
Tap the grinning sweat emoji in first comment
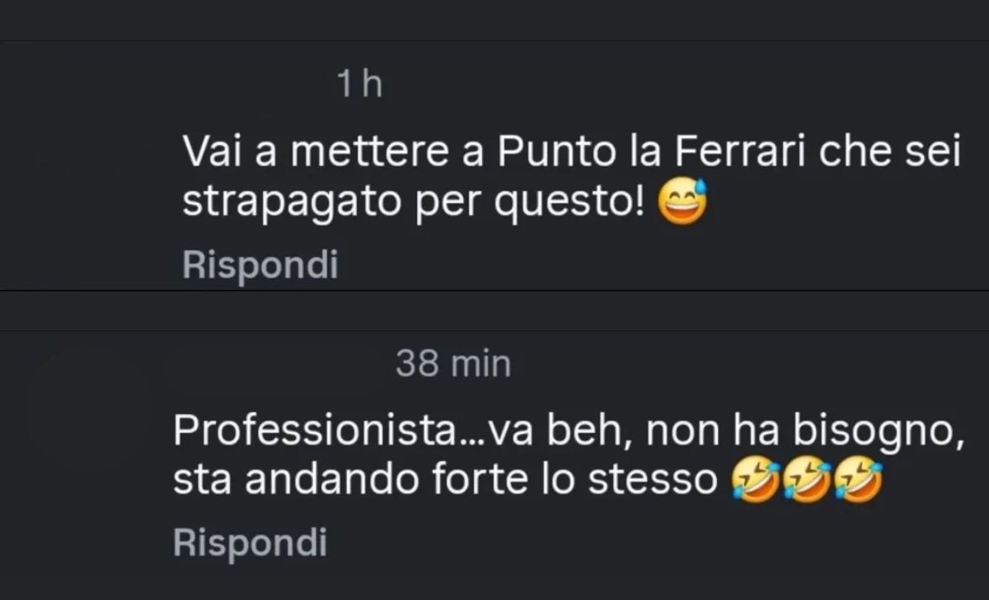tap(682, 201)
